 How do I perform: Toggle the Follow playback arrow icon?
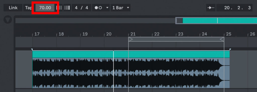[x=211, y=8]
